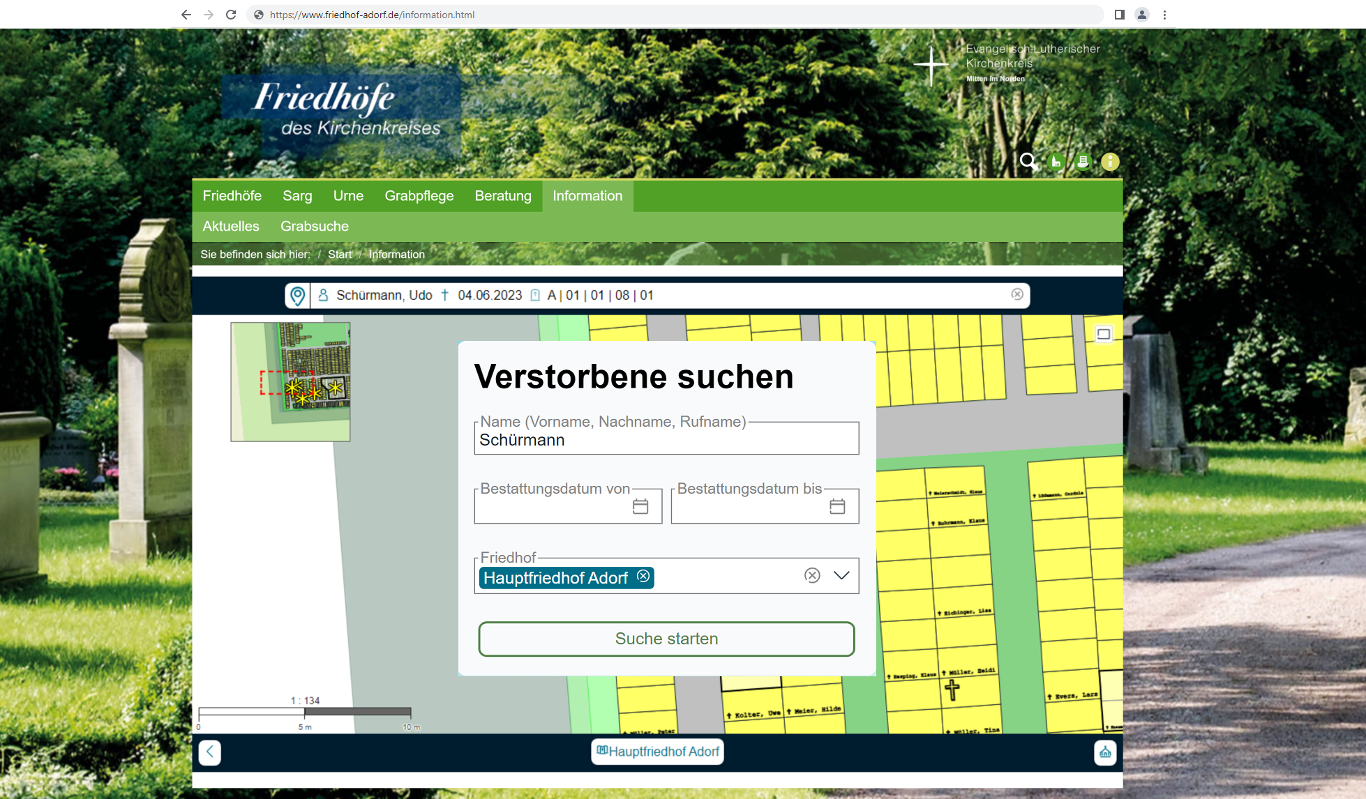
Task: Click the Bestattungsdatum von field
Action: tap(568, 506)
